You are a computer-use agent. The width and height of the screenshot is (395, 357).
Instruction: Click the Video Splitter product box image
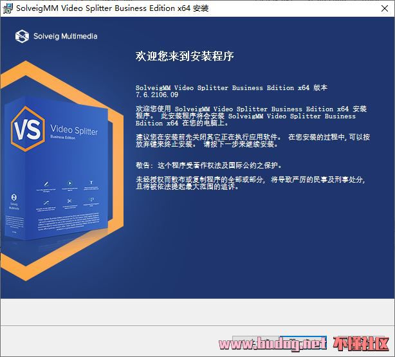tap(57, 169)
